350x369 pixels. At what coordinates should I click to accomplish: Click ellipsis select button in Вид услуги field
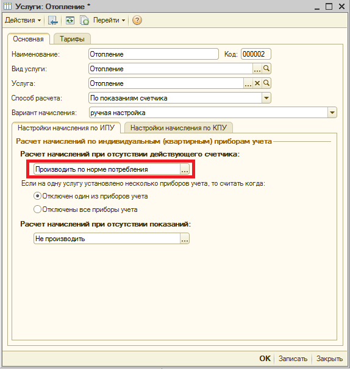257,69
